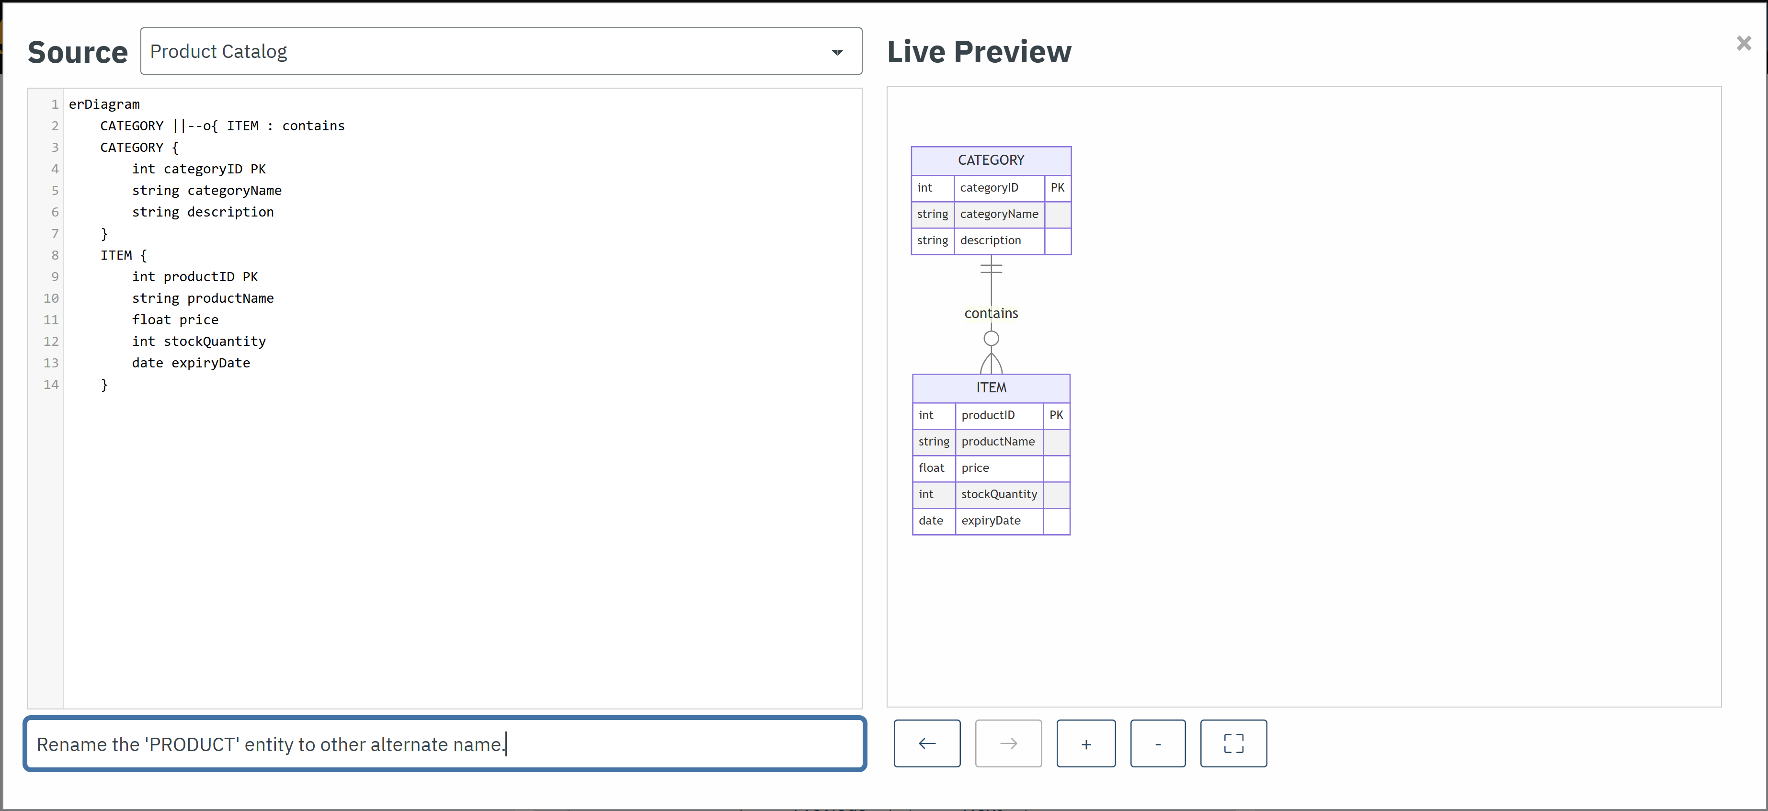1768x811 pixels.
Task: Click line number 14 in gutter
Action: coord(51,385)
